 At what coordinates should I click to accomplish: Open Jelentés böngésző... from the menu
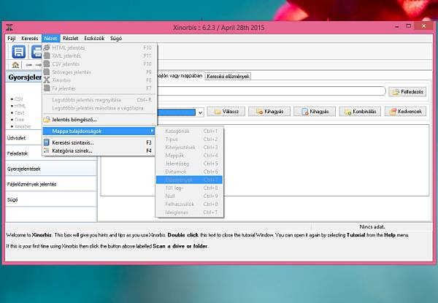[x=99, y=120]
